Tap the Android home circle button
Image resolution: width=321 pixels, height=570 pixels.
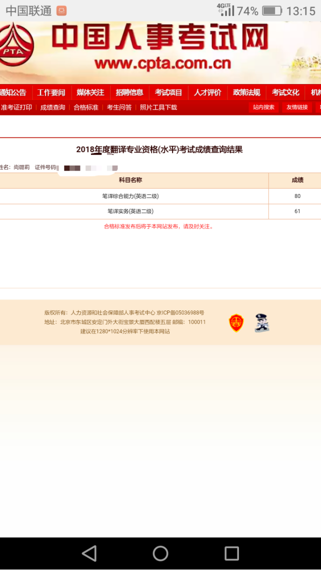160,553
